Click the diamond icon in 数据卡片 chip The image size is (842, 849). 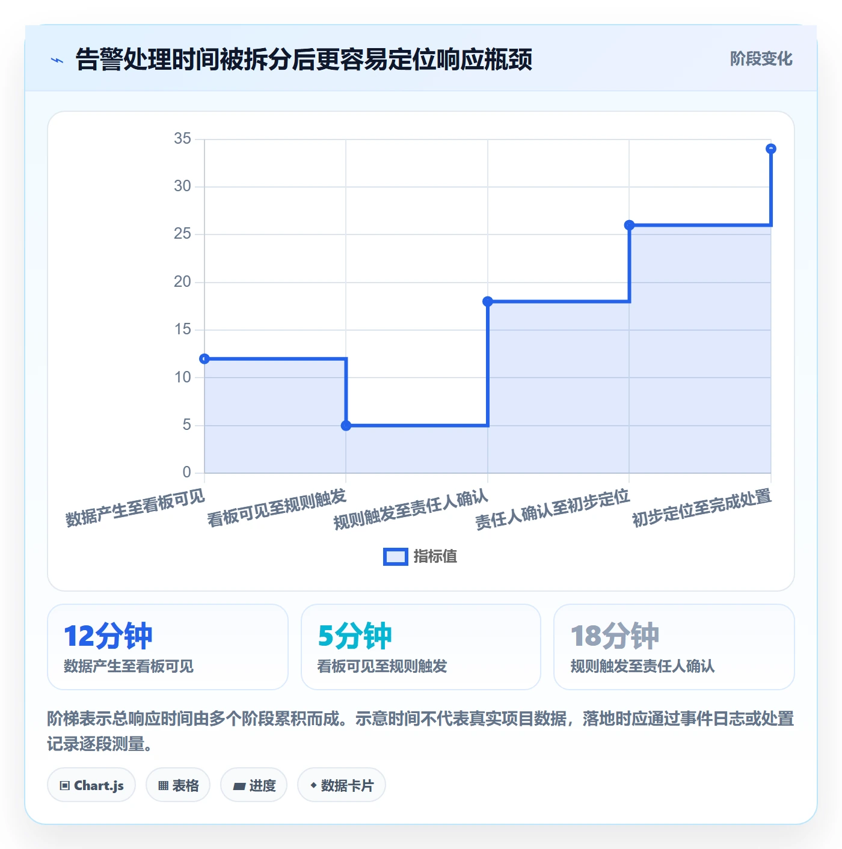point(313,785)
